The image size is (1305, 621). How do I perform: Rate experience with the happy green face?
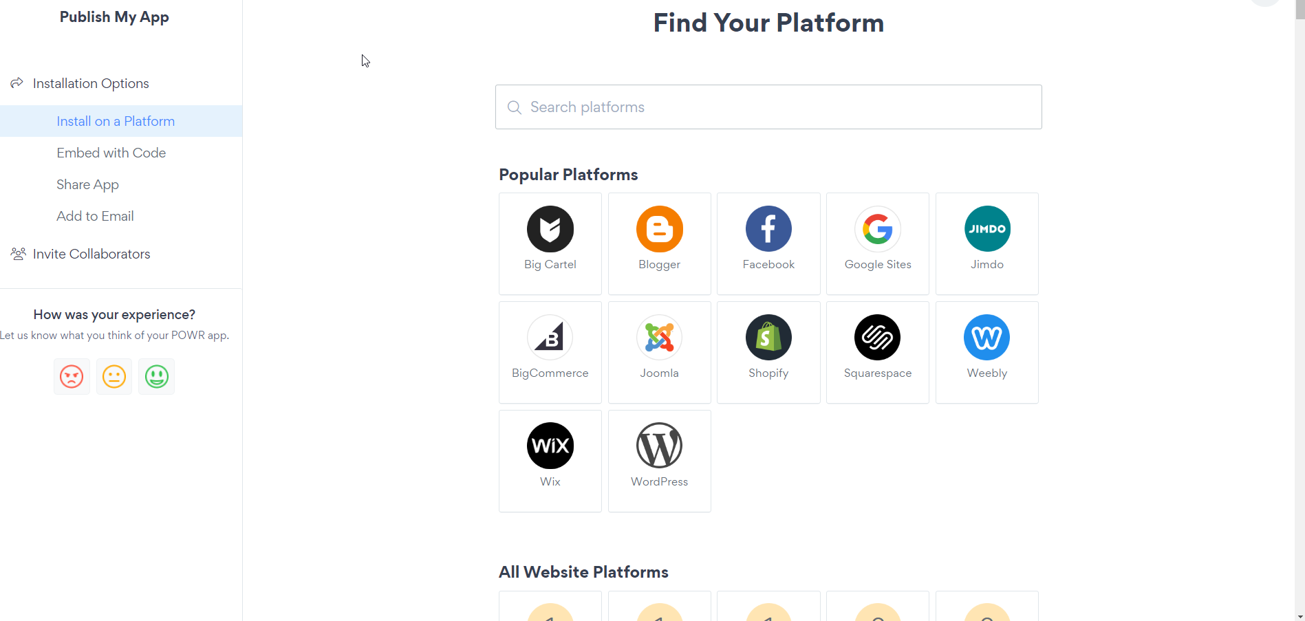[x=157, y=377]
